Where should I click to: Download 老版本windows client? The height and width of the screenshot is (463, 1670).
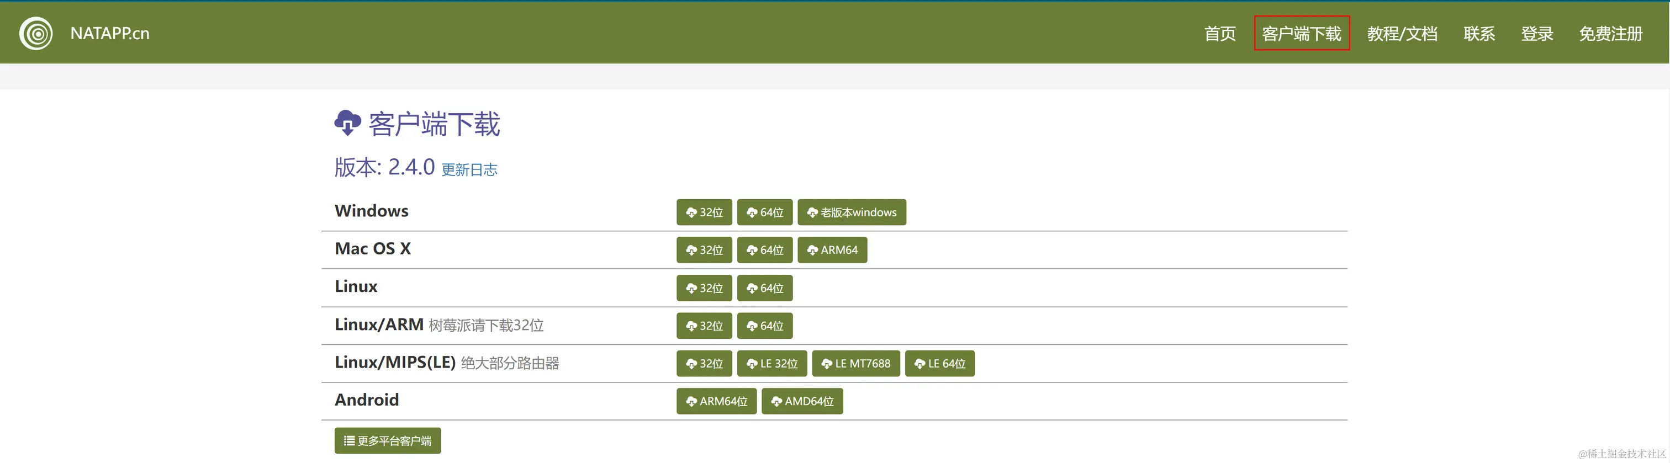pyautogui.click(x=852, y=212)
